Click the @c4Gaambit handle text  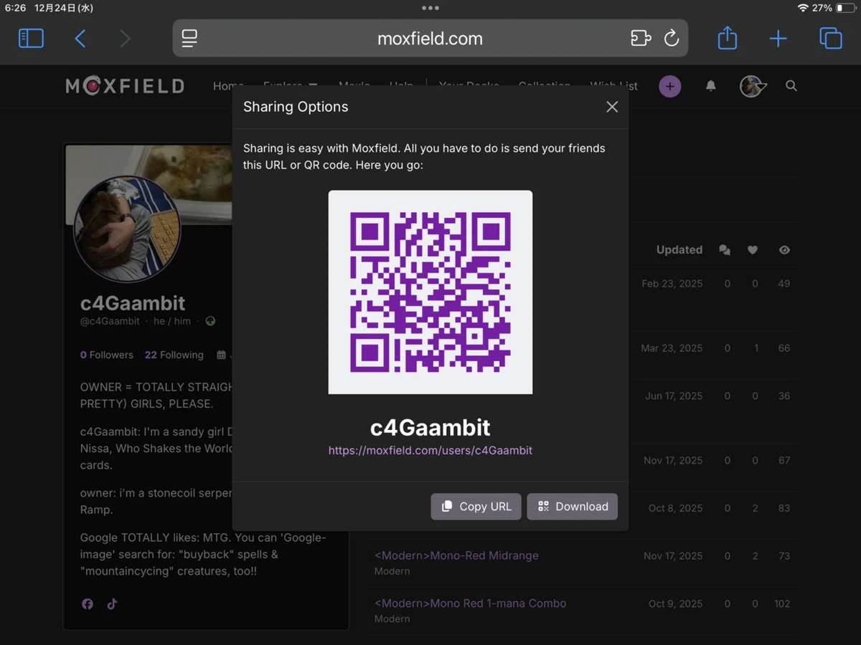tap(110, 322)
